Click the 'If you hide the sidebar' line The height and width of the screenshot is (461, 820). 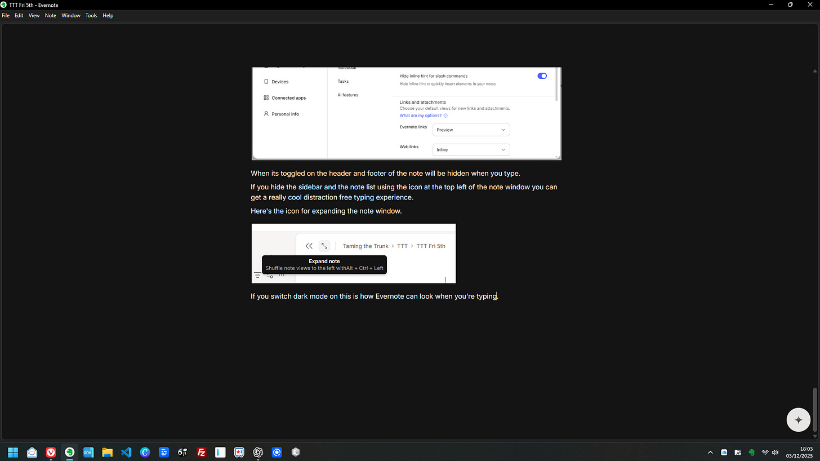click(404, 187)
